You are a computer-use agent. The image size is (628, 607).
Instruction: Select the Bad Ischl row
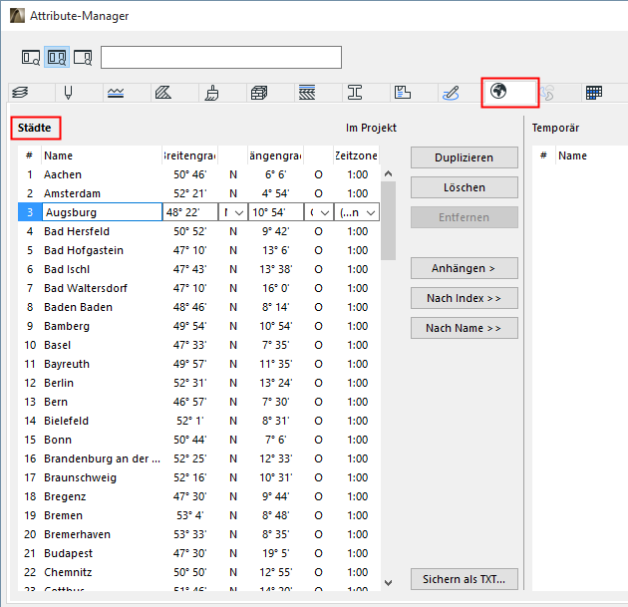(x=198, y=269)
